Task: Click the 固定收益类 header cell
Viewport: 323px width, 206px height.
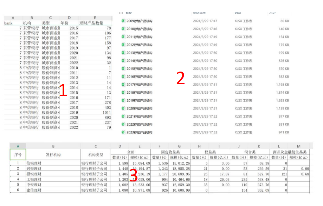Action: point(170,152)
